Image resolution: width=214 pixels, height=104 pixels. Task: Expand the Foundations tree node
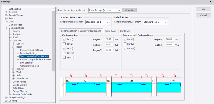pos(14,79)
